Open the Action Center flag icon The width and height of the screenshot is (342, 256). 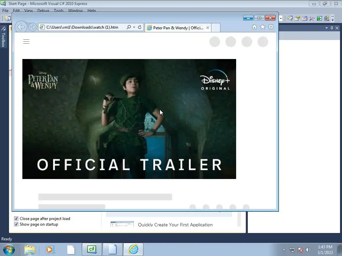[x=300, y=250]
